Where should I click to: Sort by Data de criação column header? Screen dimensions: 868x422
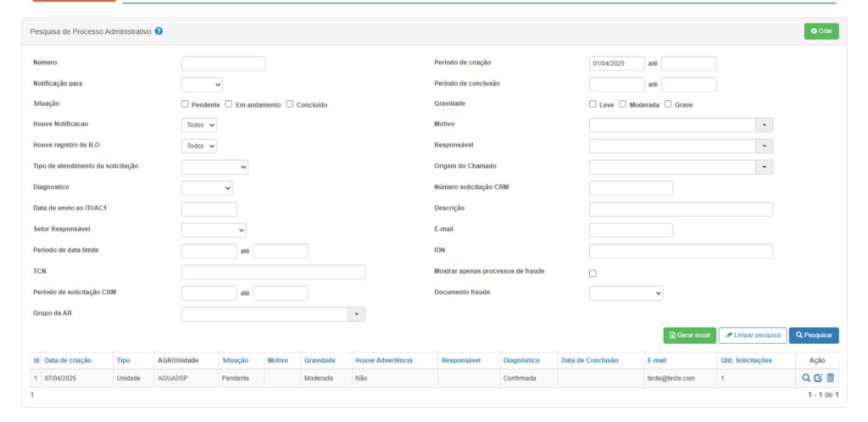68,360
